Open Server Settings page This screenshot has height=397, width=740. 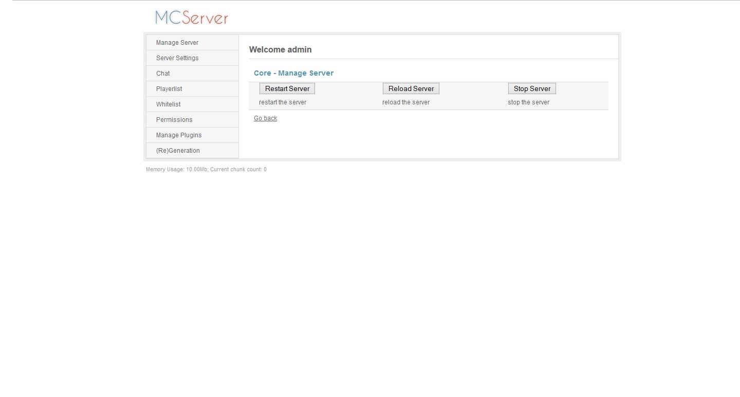pyautogui.click(x=192, y=58)
